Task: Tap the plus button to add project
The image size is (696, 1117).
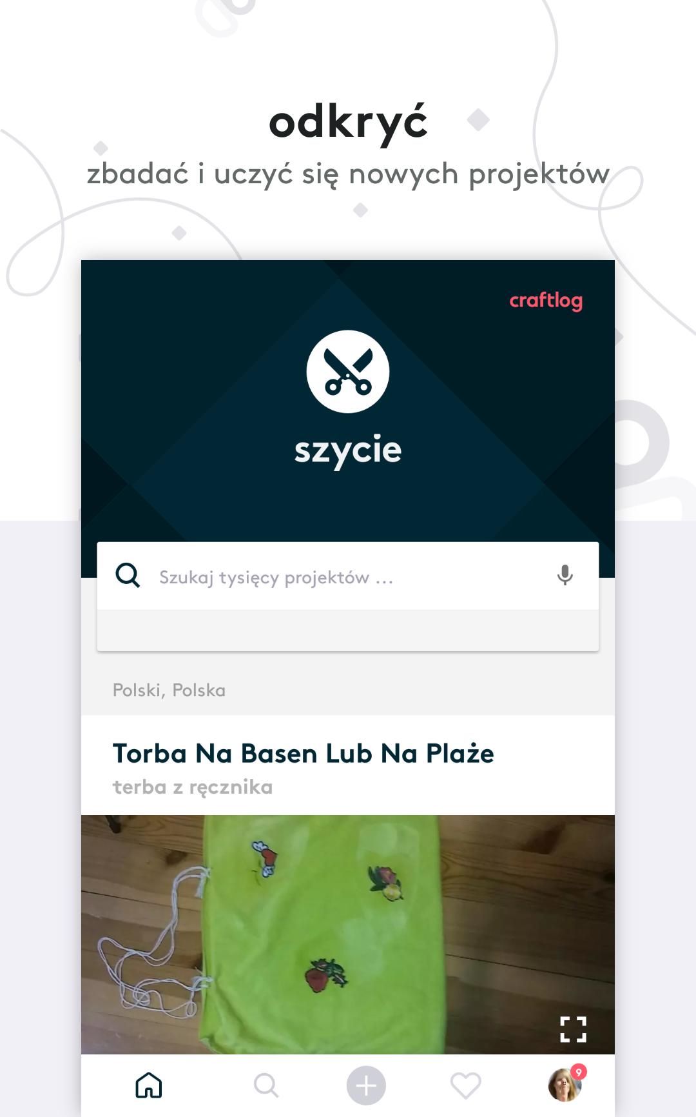Action: point(366,1085)
